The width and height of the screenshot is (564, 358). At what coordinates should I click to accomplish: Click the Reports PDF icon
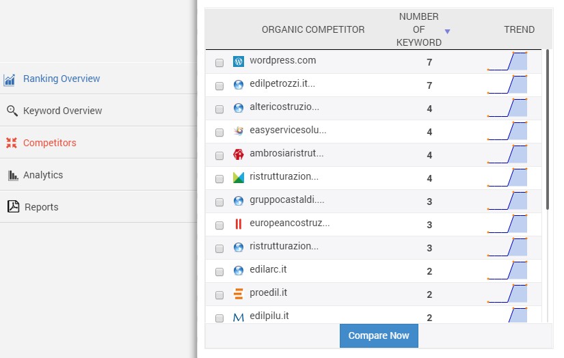pos(13,206)
